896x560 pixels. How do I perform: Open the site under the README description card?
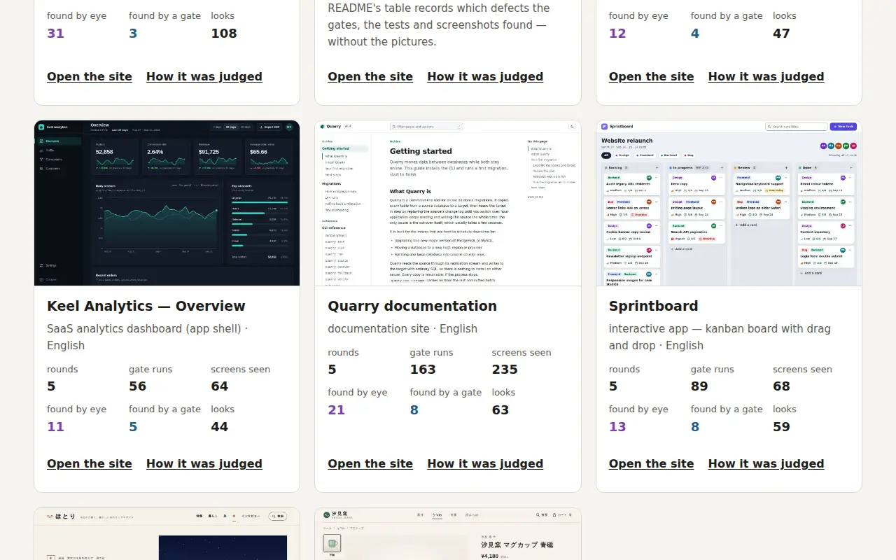(x=370, y=76)
